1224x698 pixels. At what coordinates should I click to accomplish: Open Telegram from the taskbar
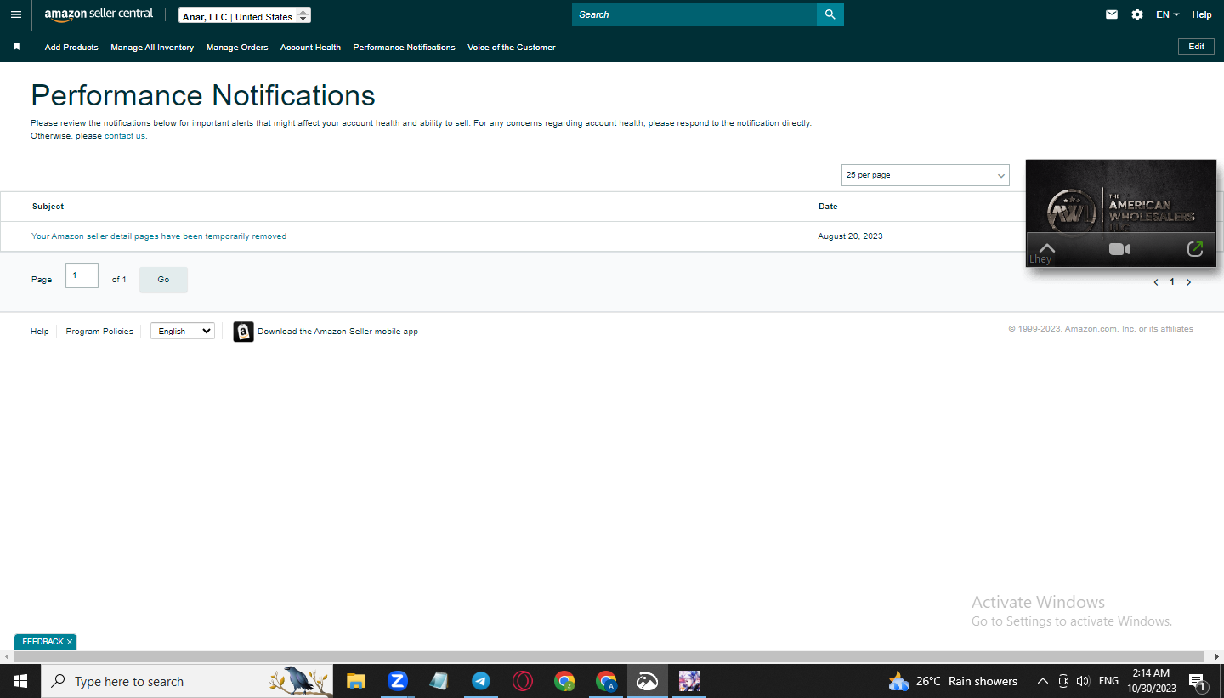point(480,681)
